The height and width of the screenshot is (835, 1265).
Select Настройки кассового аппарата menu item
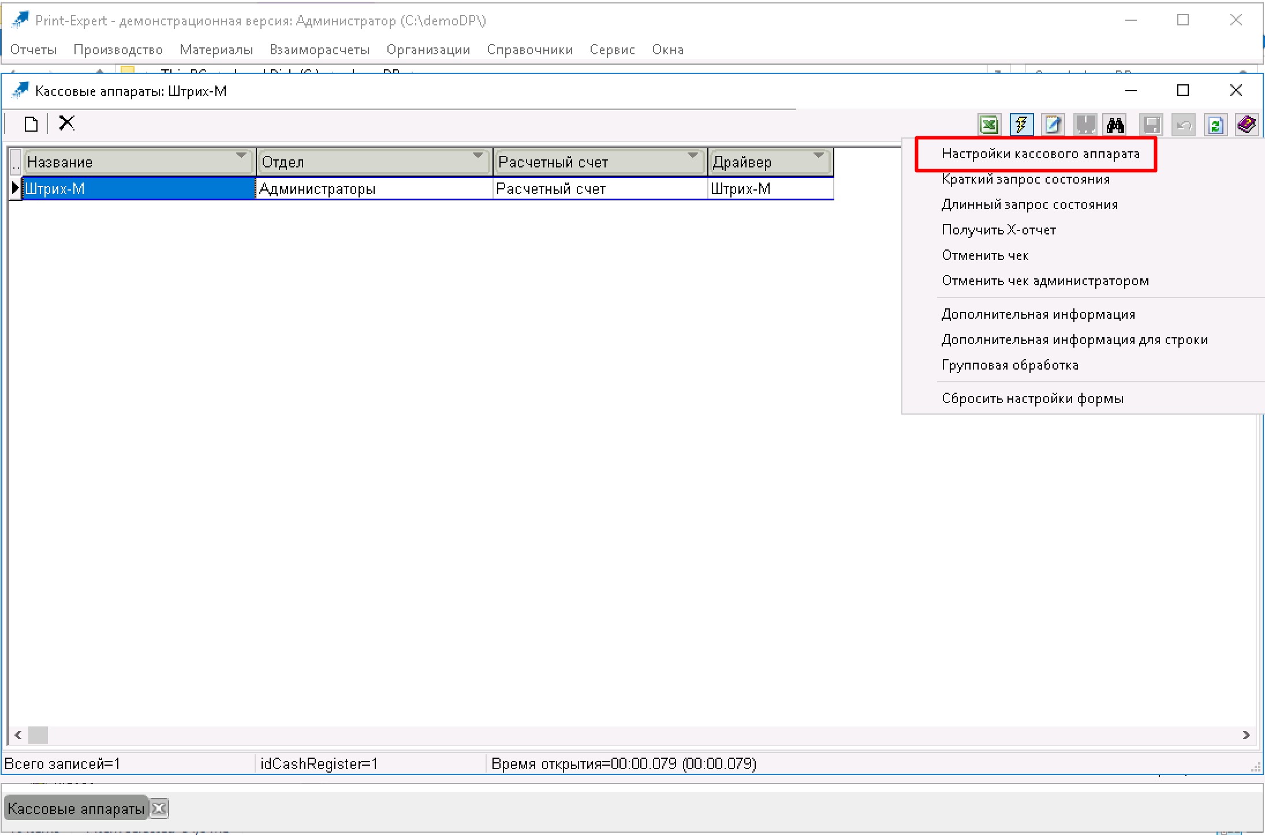(x=1040, y=154)
